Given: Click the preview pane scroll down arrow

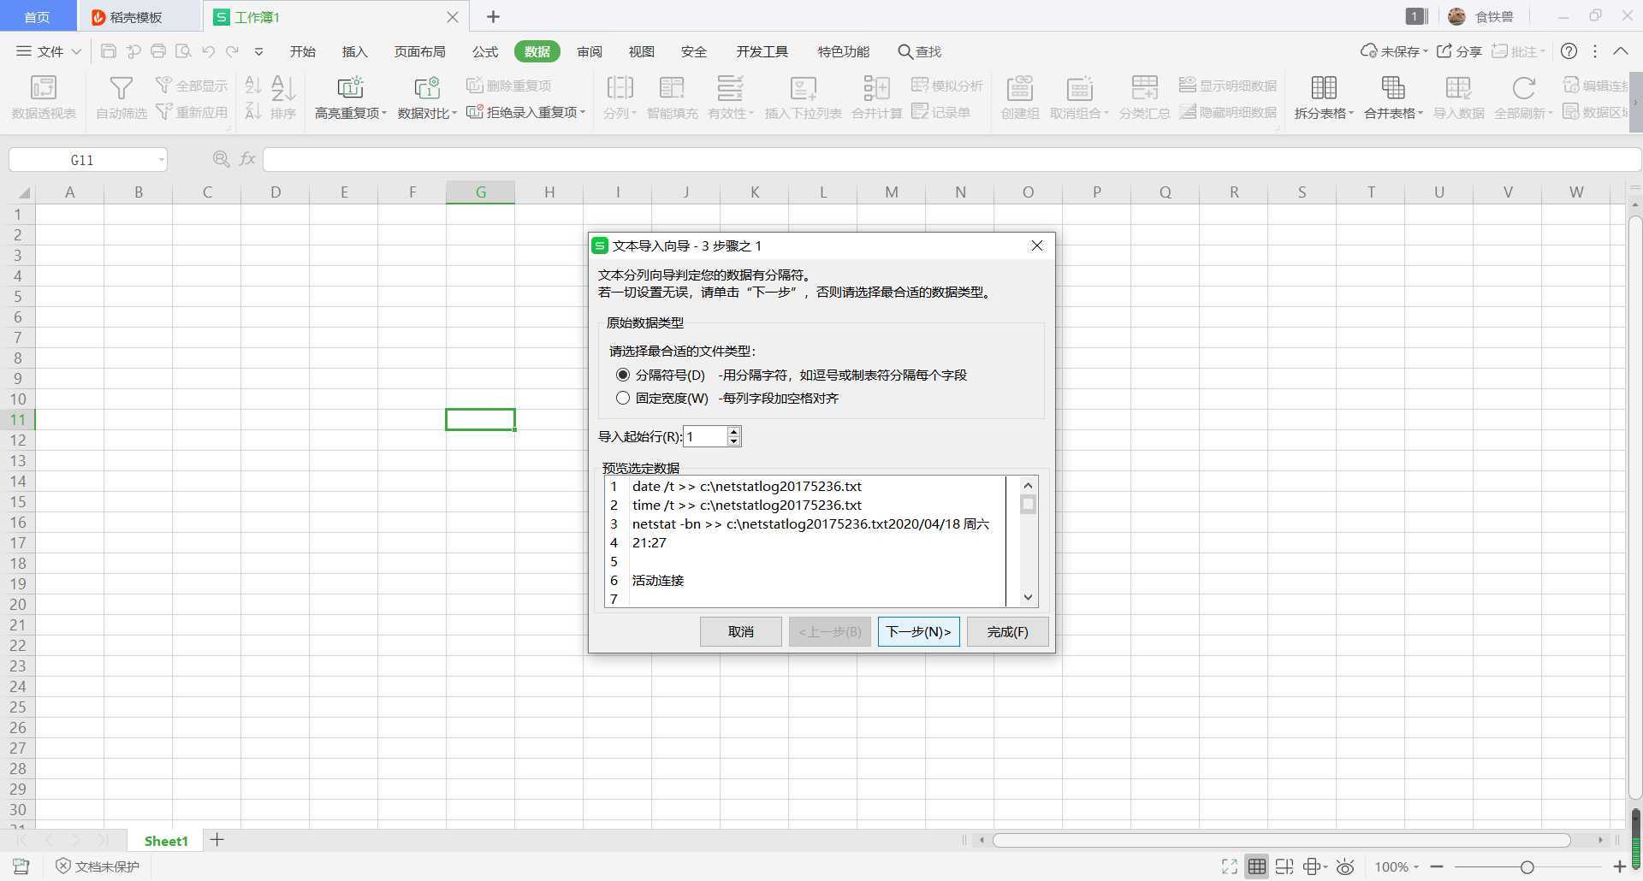Looking at the screenshot, I should (x=1029, y=597).
